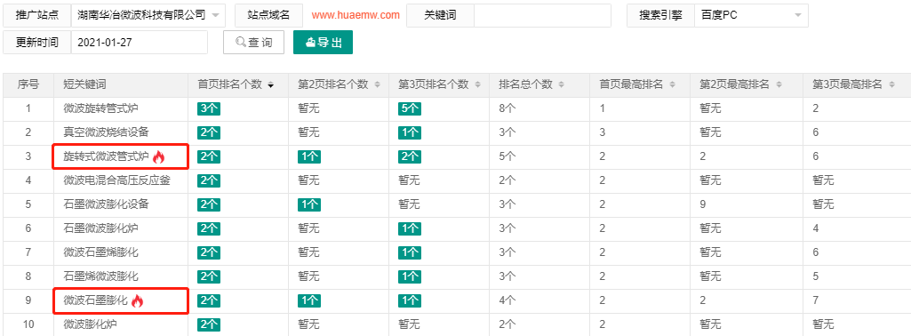This screenshot has height=336, width=911.
Task: Click third-page 1个 badge for 微波石墨烯膨化
Action: (x=411, y=252)
